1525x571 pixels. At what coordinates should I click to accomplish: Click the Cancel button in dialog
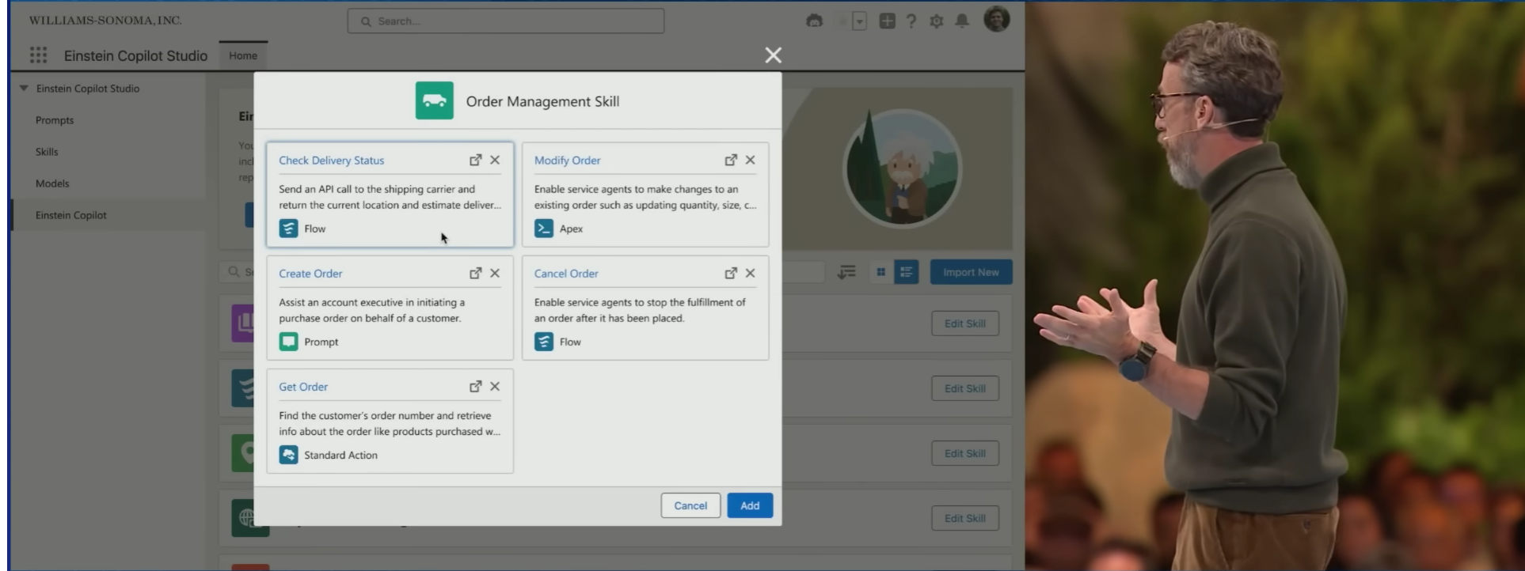[x=690, y=505]
